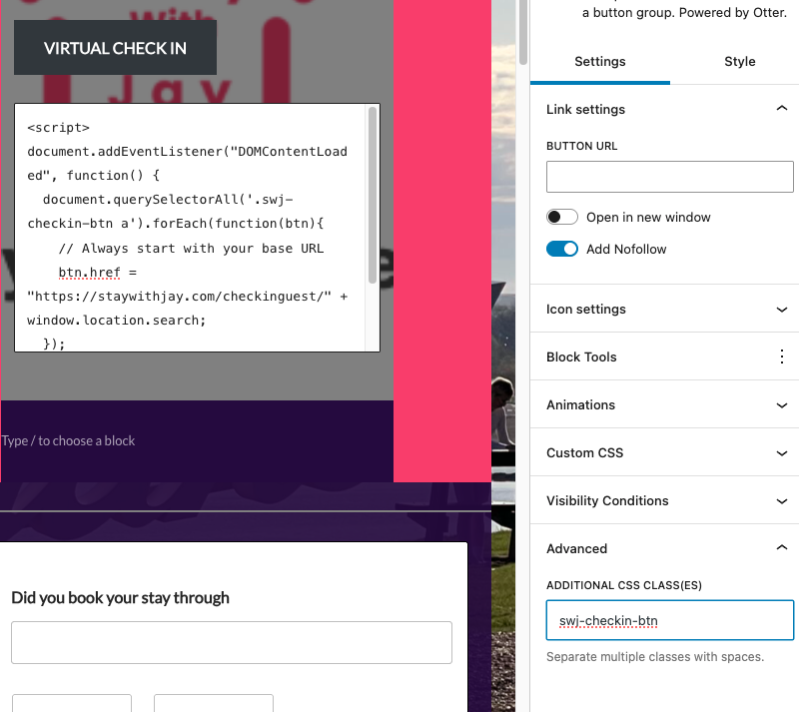Expand the Icon settings section
799x712 pixels.
pos(782,309)
